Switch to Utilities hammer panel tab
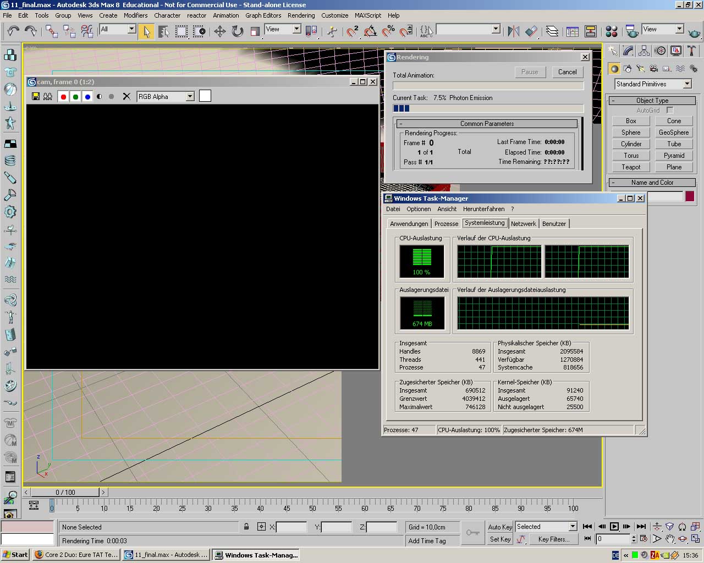The height and width of the screenshot is (563, 704). (x=692, y=51)
